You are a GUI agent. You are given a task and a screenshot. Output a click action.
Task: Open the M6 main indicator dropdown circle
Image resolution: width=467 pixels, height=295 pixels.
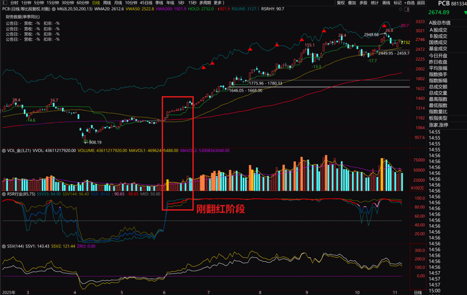coord(54,9)
